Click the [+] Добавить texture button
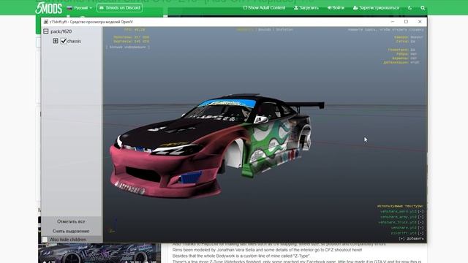The height and width of the screenshot is (263, 468). tap(411, 239)
